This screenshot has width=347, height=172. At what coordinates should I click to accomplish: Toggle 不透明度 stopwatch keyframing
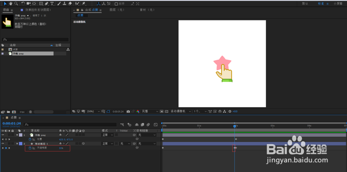[x=30, y=148]
